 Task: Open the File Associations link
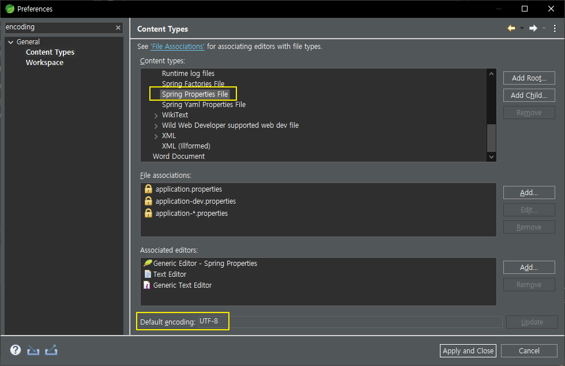[178, 47]
